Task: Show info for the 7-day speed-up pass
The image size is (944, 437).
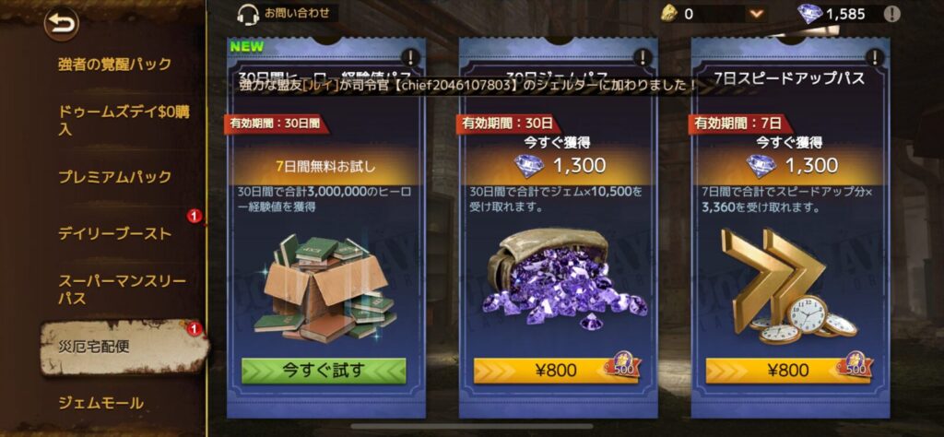Action: tap(875, 57)
